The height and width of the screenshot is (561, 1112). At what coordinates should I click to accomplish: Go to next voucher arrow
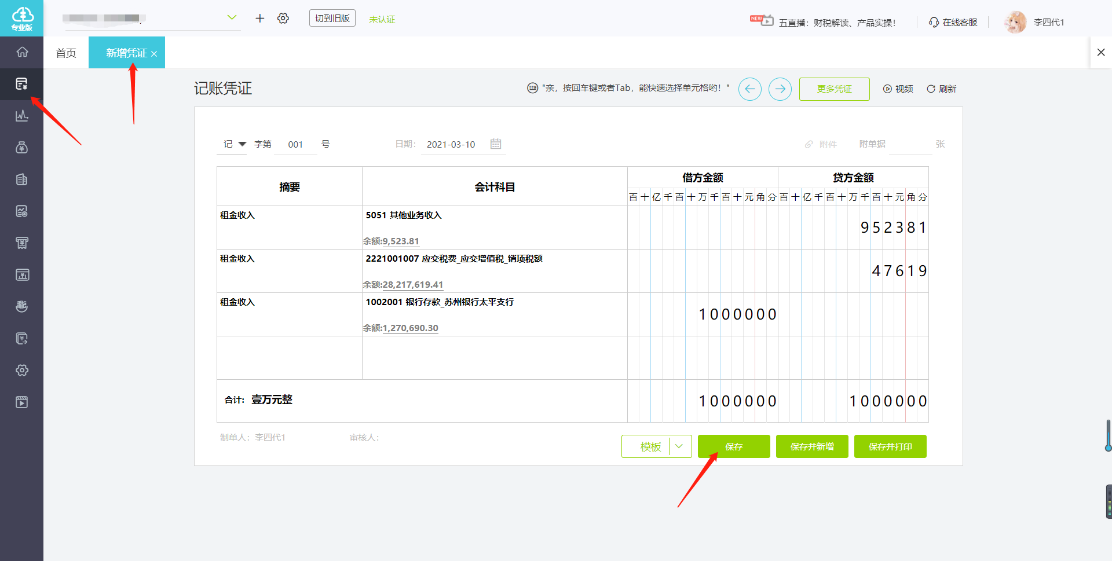click(x=780, y=89)
